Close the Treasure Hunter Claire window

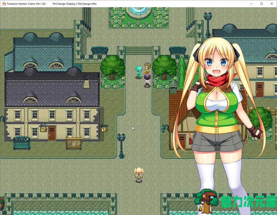272,4
